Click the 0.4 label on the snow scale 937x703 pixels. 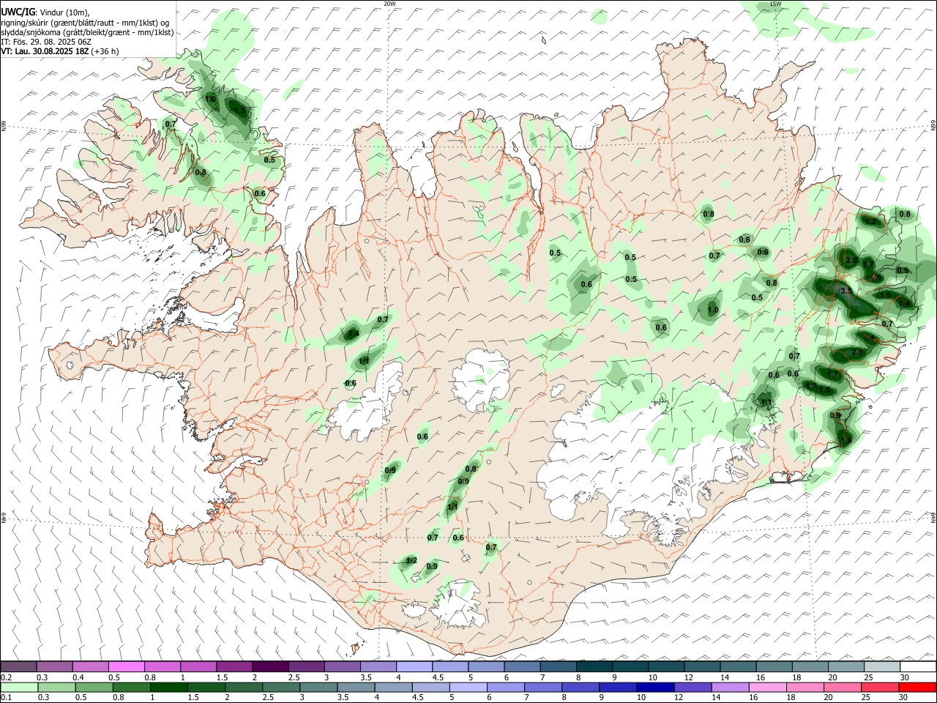pyautogui.click(x=78, y=677)
